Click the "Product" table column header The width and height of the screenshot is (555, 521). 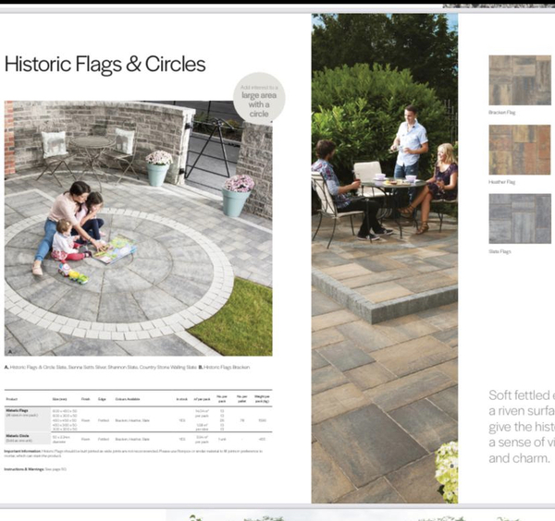click(x=12, y=399)
